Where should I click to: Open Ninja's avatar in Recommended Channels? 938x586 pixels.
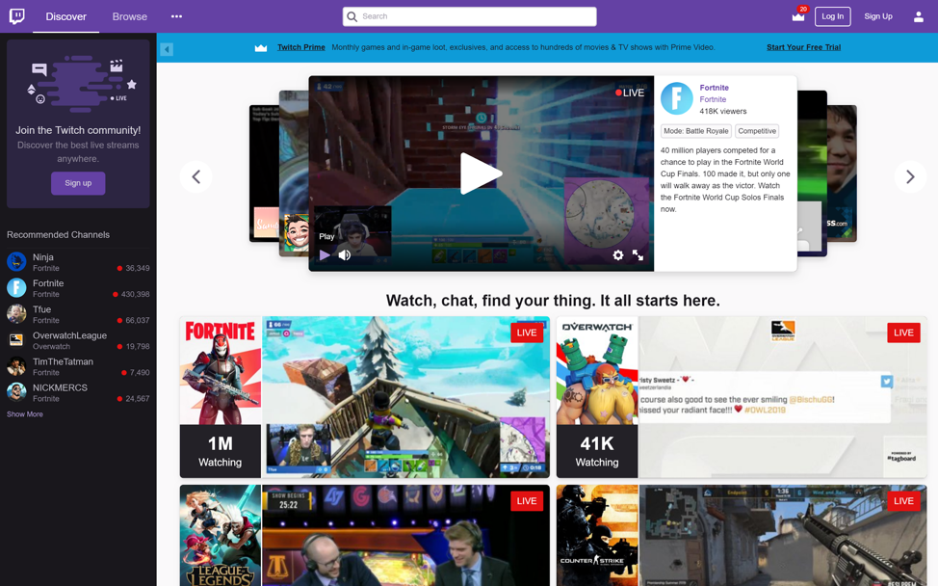pyautogui.click(x=16, y=261)
